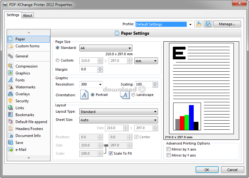Image resolution: width=249 pixels, height=178 pixels.
Task: Open the Profile Default Settings dropdown
Action: 164,24
